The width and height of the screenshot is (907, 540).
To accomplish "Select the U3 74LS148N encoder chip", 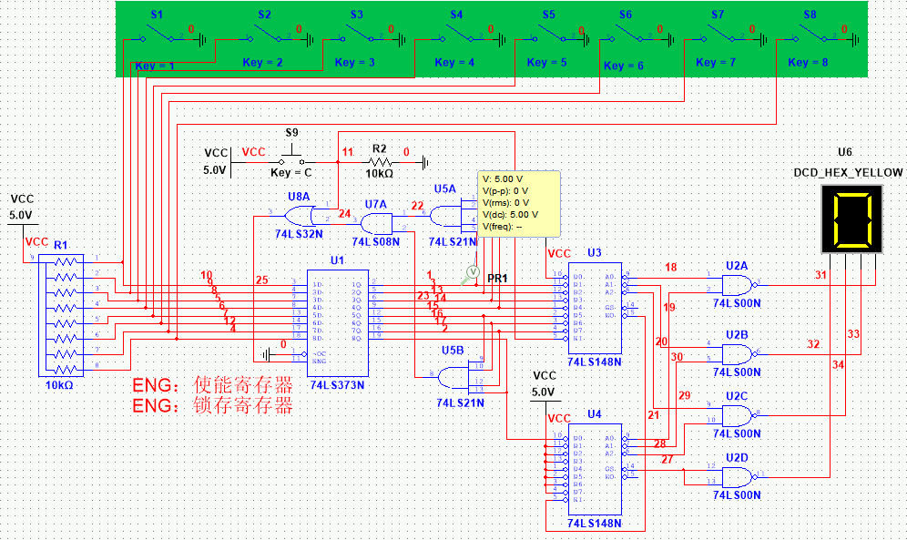I will pos(595,308).
